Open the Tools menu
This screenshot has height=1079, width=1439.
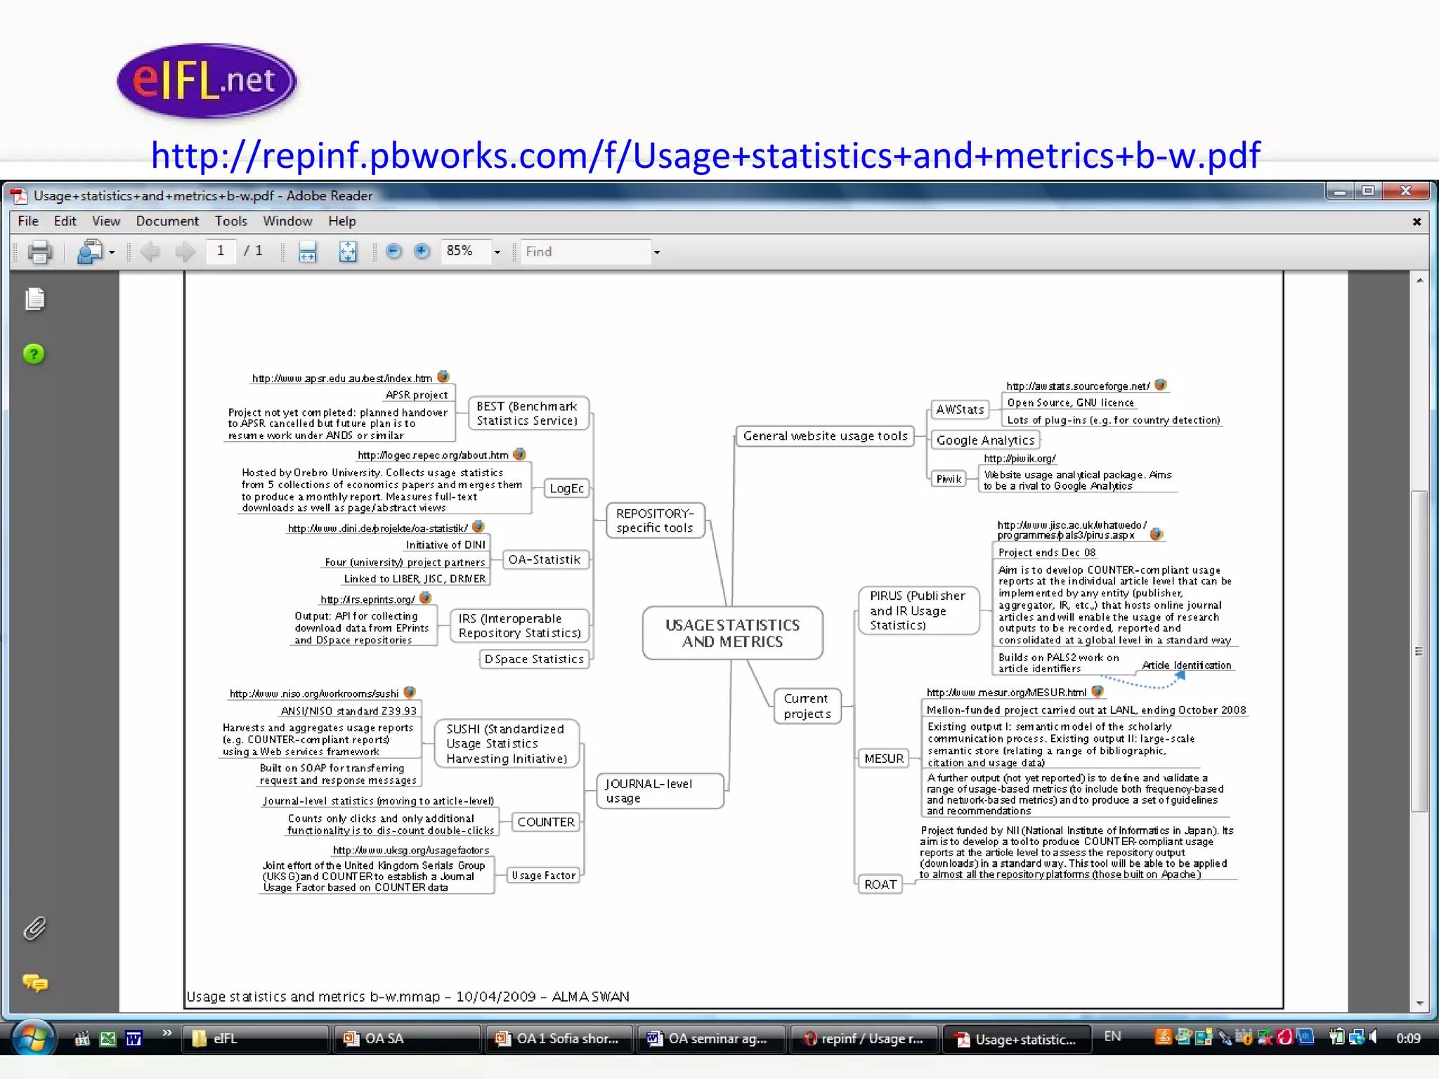pyautogui.click(x=230, y=221)
